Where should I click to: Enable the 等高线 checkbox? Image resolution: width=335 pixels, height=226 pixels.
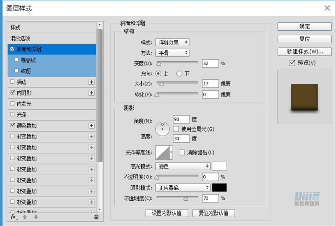click(16, 60)
